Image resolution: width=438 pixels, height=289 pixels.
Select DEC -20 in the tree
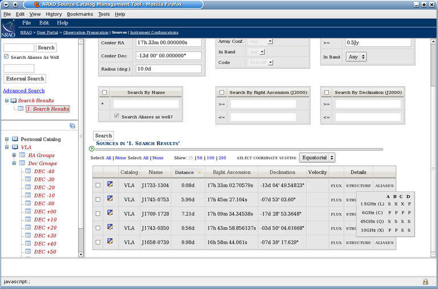click(x=44, y=187)
